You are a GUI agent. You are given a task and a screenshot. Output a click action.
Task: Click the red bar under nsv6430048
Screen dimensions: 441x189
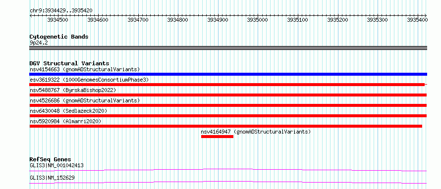click(228, 116)
